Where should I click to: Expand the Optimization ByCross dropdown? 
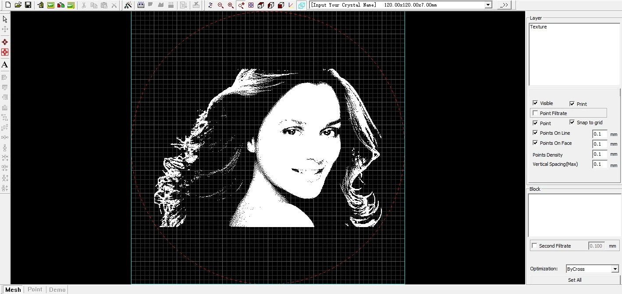point(615,269)
